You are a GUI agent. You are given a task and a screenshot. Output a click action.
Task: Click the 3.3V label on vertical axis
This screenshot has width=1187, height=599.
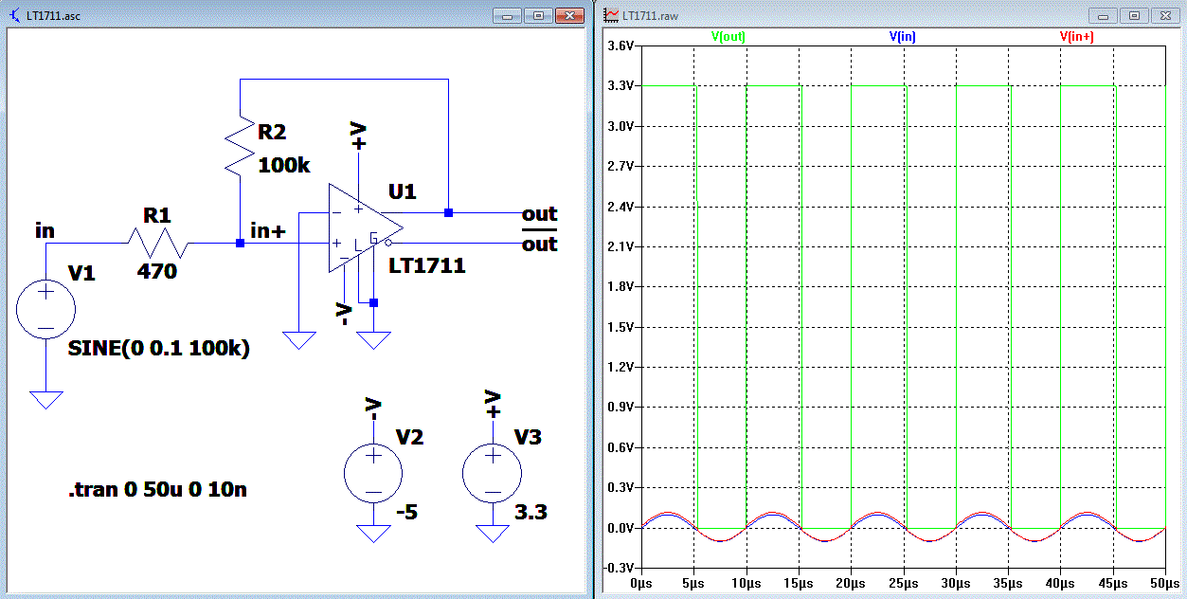[x=620, y=85]
